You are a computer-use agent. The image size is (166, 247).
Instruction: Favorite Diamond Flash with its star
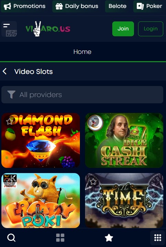9,122
